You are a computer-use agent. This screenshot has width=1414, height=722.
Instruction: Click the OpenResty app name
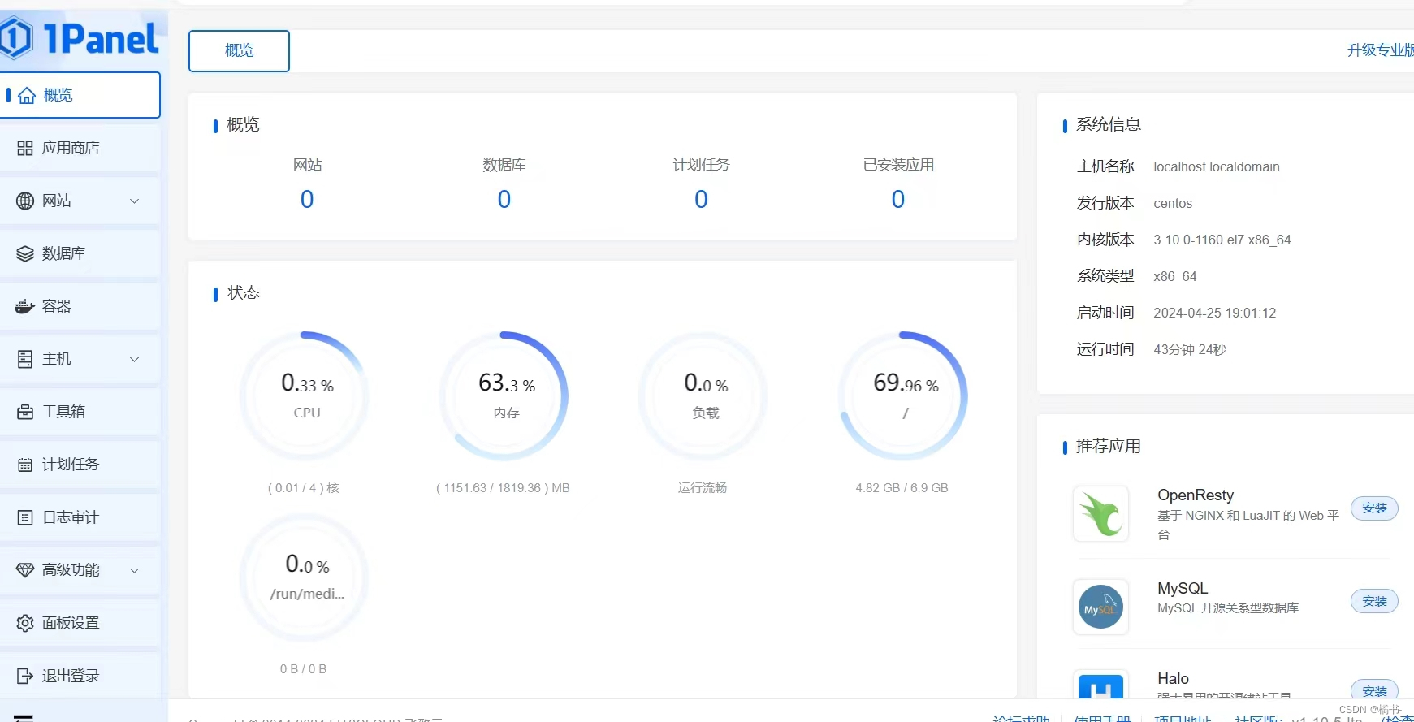1196,495
